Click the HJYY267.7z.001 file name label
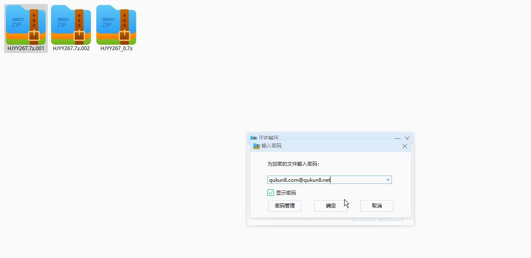Screen dimensions: 531x258 point(26,48)
